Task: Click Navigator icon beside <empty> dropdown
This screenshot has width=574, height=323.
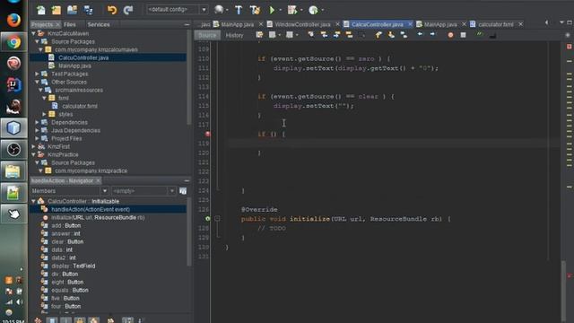Action: pos(183,191)
